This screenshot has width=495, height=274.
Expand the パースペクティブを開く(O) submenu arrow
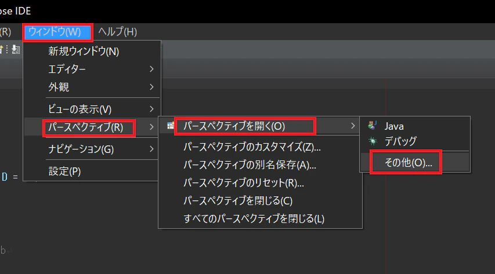point(353,126)
